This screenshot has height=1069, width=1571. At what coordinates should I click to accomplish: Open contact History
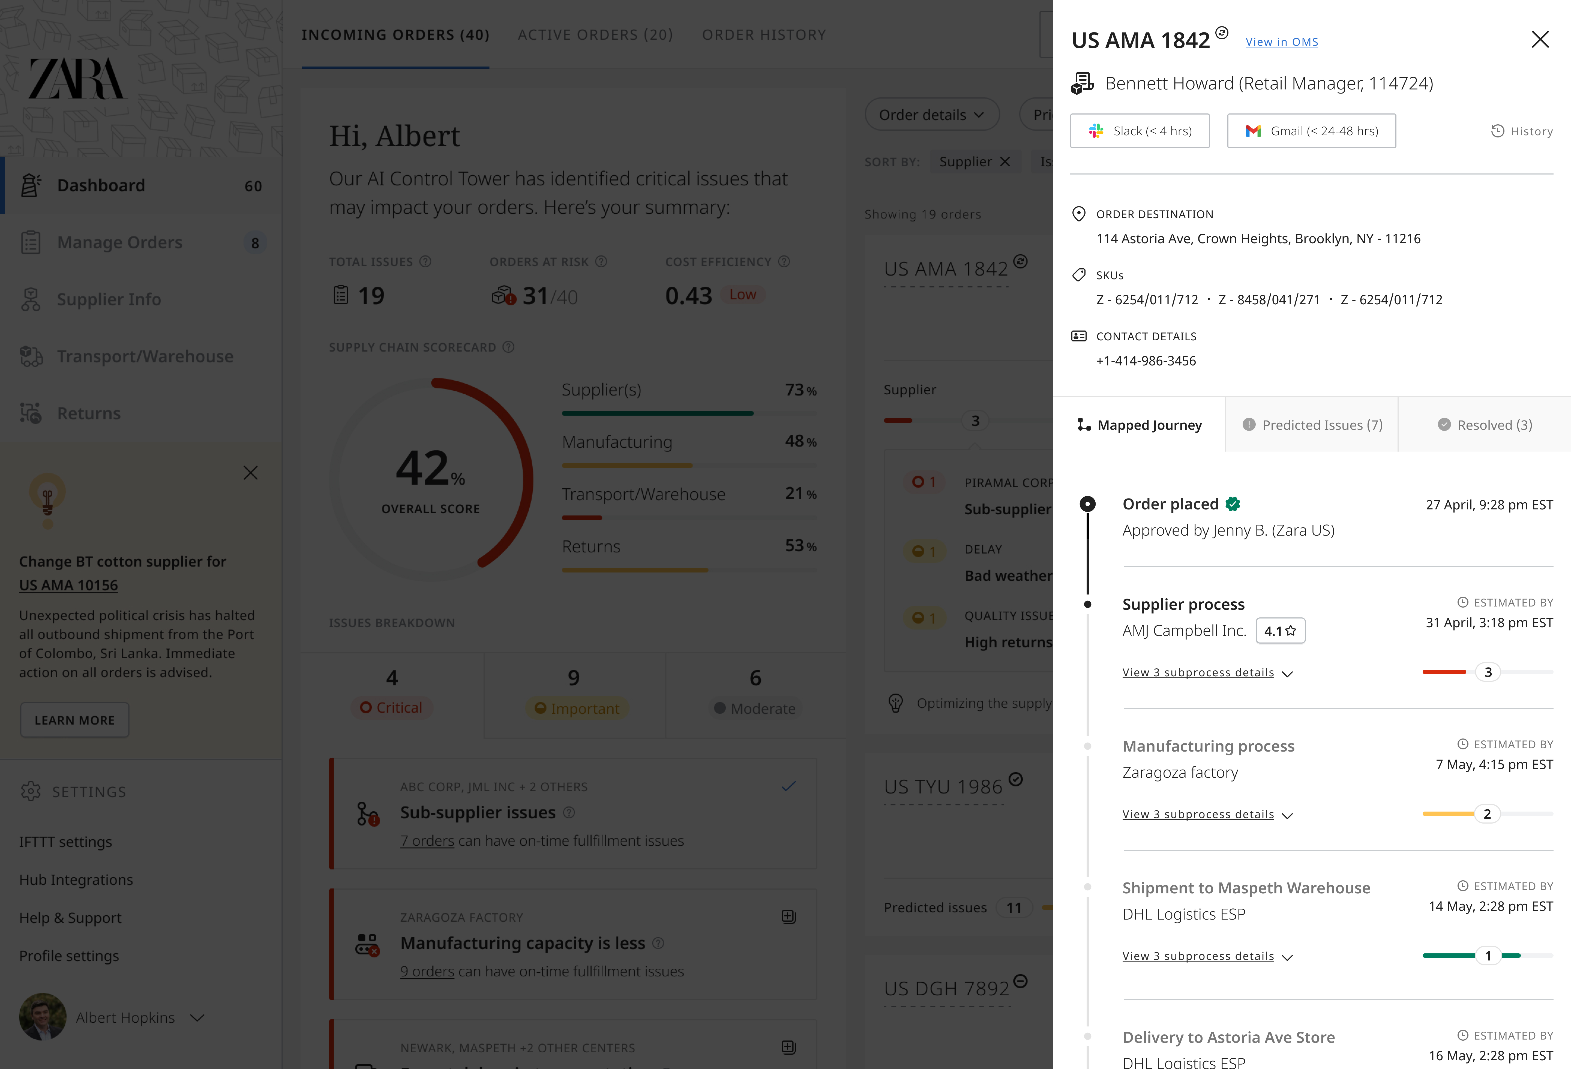coord(1522,131)
